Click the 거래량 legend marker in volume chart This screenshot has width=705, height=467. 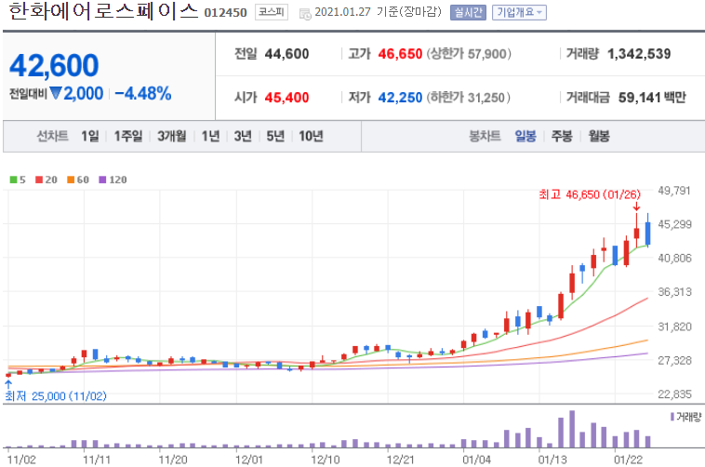click(672, 417)
